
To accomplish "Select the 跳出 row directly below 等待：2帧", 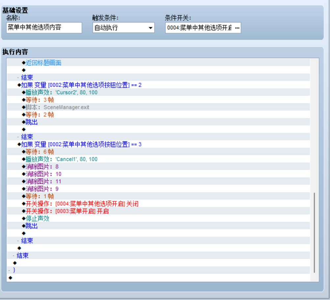I will pyautogui.click(x=158, y=122).
